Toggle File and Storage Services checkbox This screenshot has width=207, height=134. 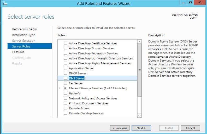click(x=65, y=88)
